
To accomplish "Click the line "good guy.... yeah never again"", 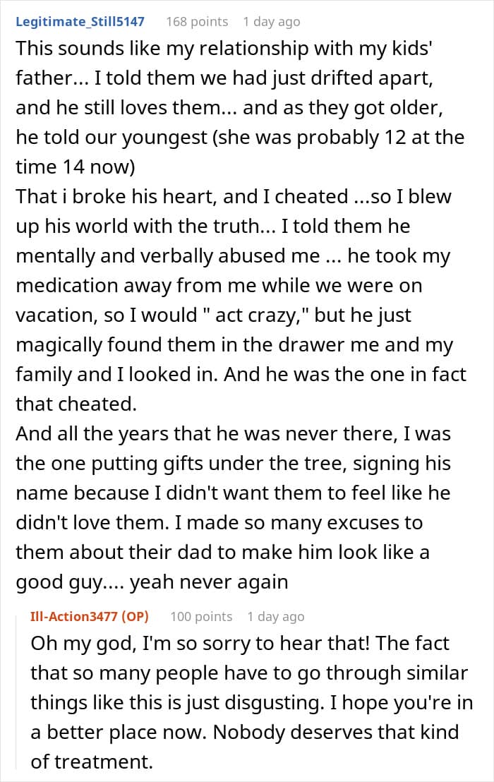I will click(152, 582).
